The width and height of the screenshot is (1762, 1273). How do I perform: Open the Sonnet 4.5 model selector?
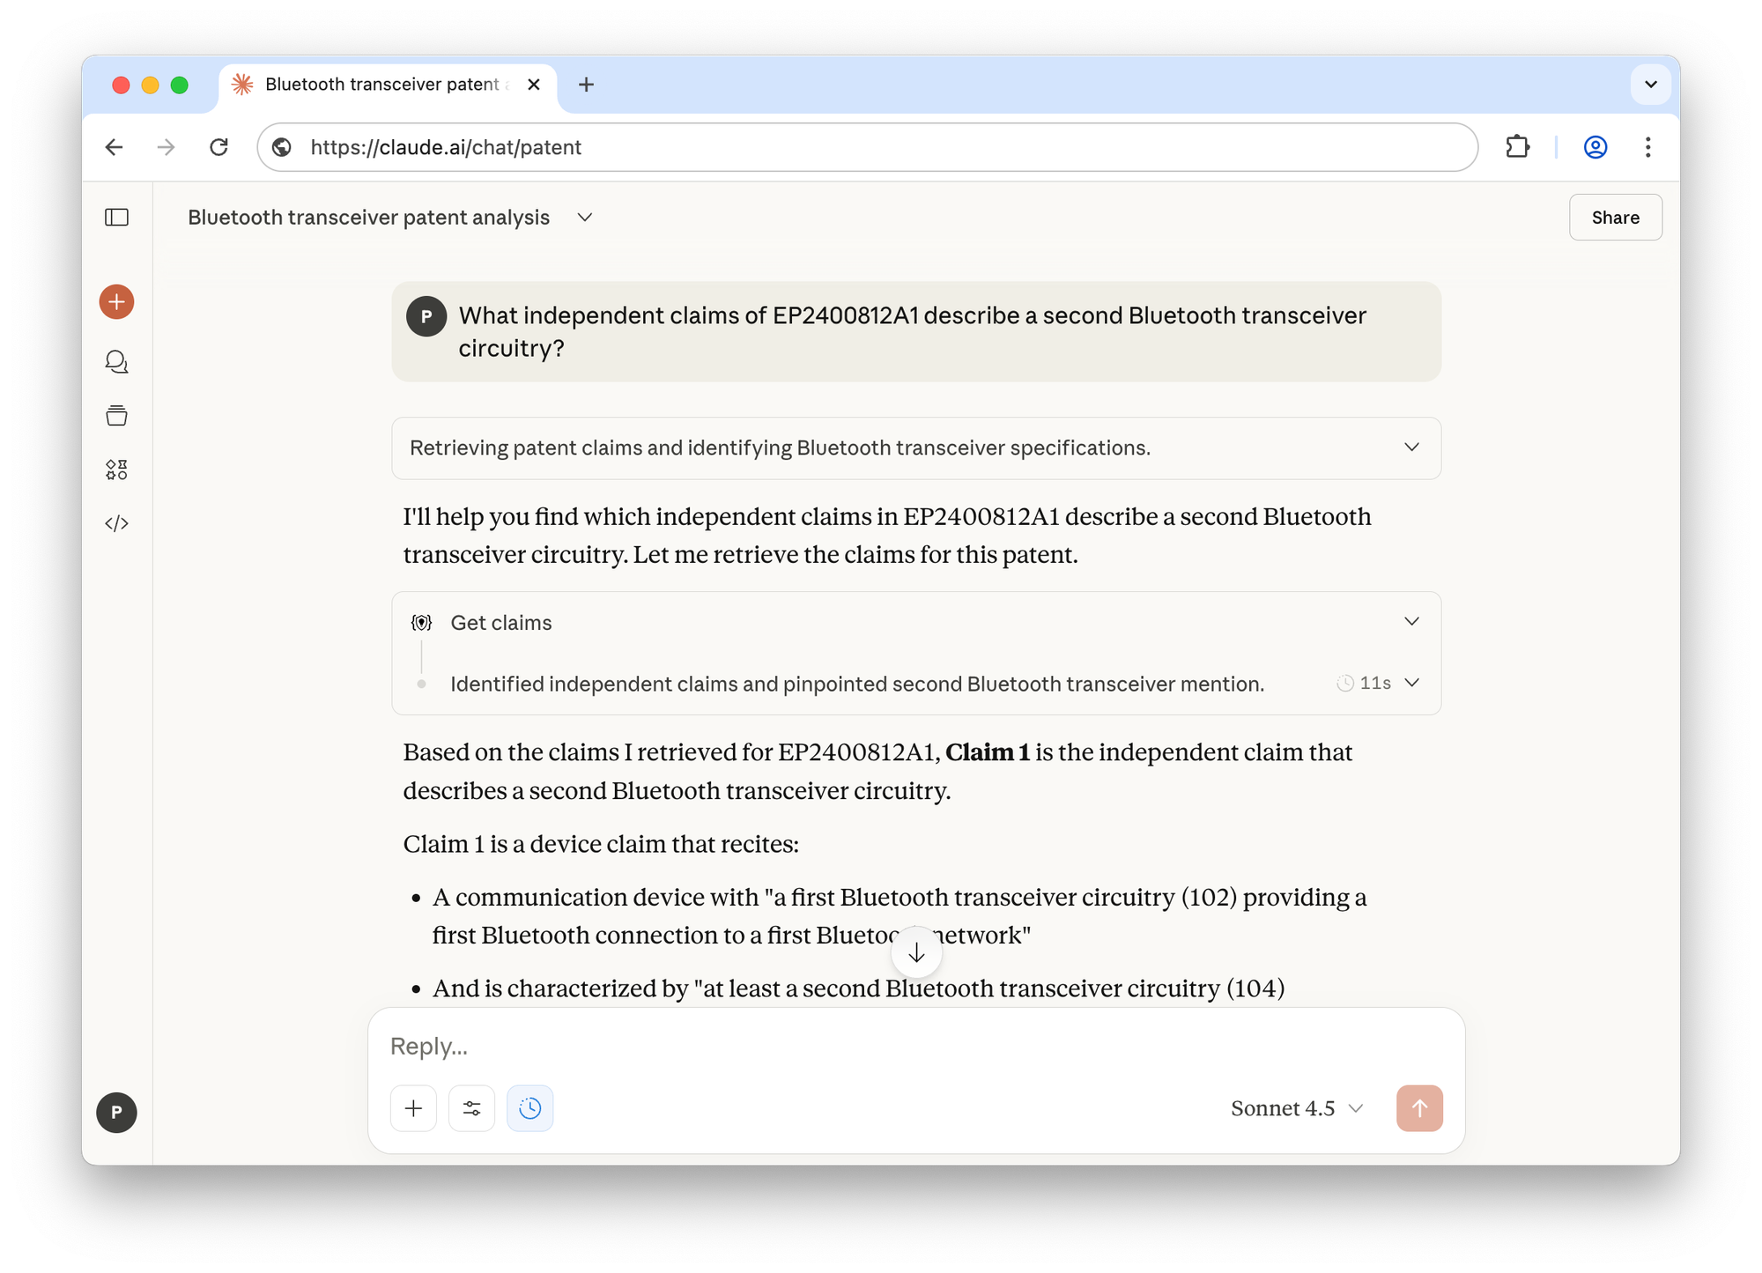click(1296, 1108)
